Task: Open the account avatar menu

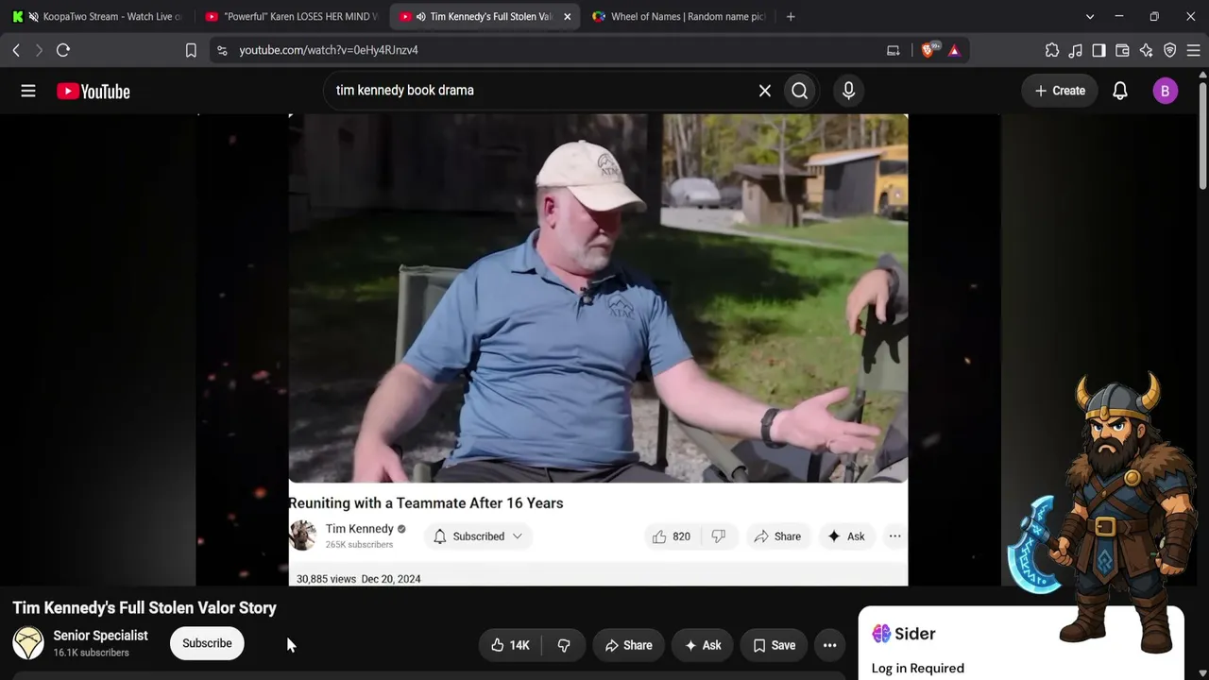Action: click(x=1166, y=91)
